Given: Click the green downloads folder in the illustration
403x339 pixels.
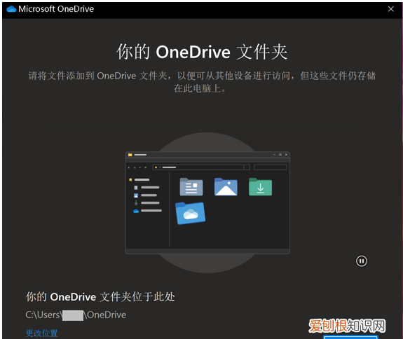Looking at the screenshot, I should click(260, 187).
